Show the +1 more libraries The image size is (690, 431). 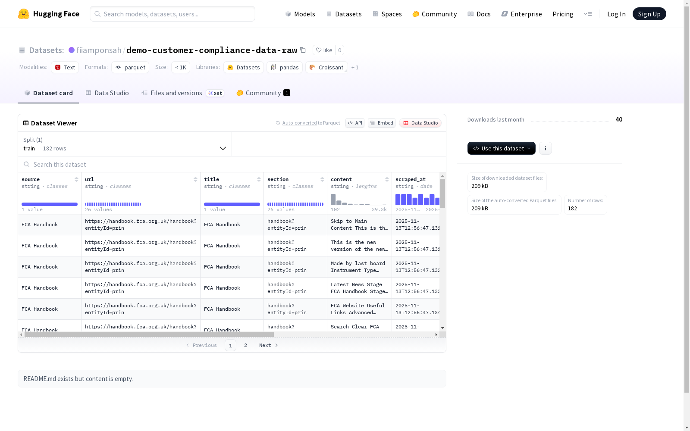coord(355,67)
